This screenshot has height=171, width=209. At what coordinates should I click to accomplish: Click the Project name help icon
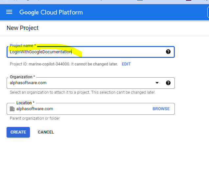[x=168, y=52]
